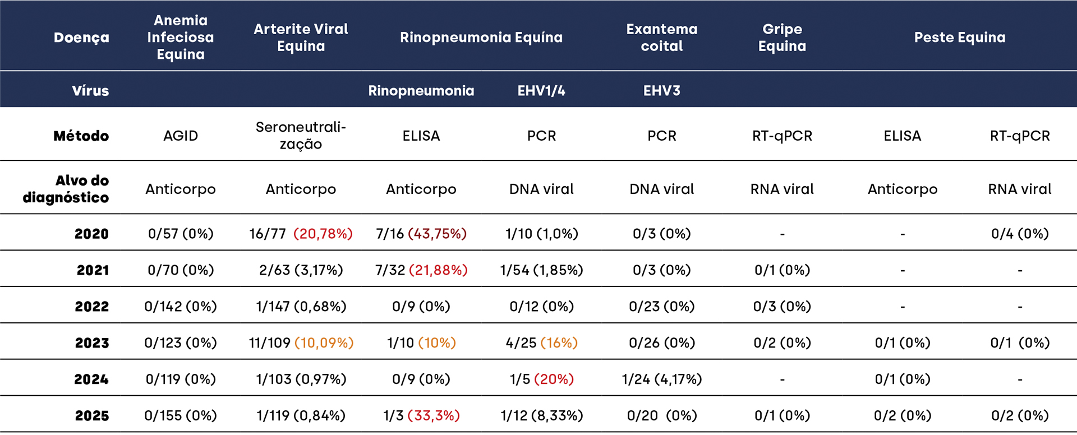Select the 0/142 (0%) cell in 2022
Image resolution: width=1077 pixels, height=435 pixels.
click(x=181, y=307)
